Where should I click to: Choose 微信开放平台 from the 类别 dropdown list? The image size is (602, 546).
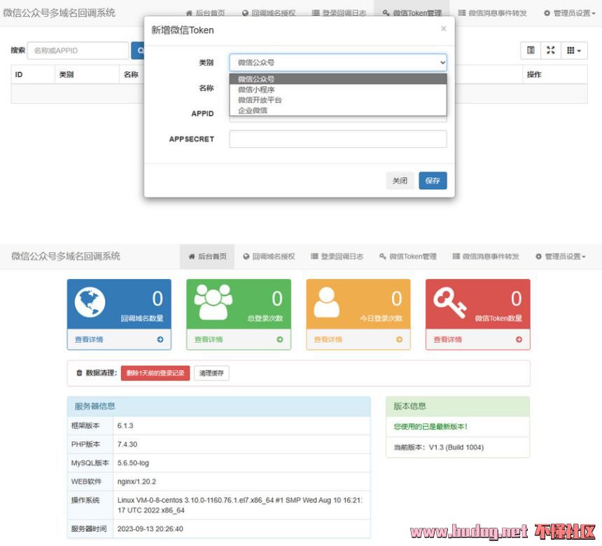338,100
